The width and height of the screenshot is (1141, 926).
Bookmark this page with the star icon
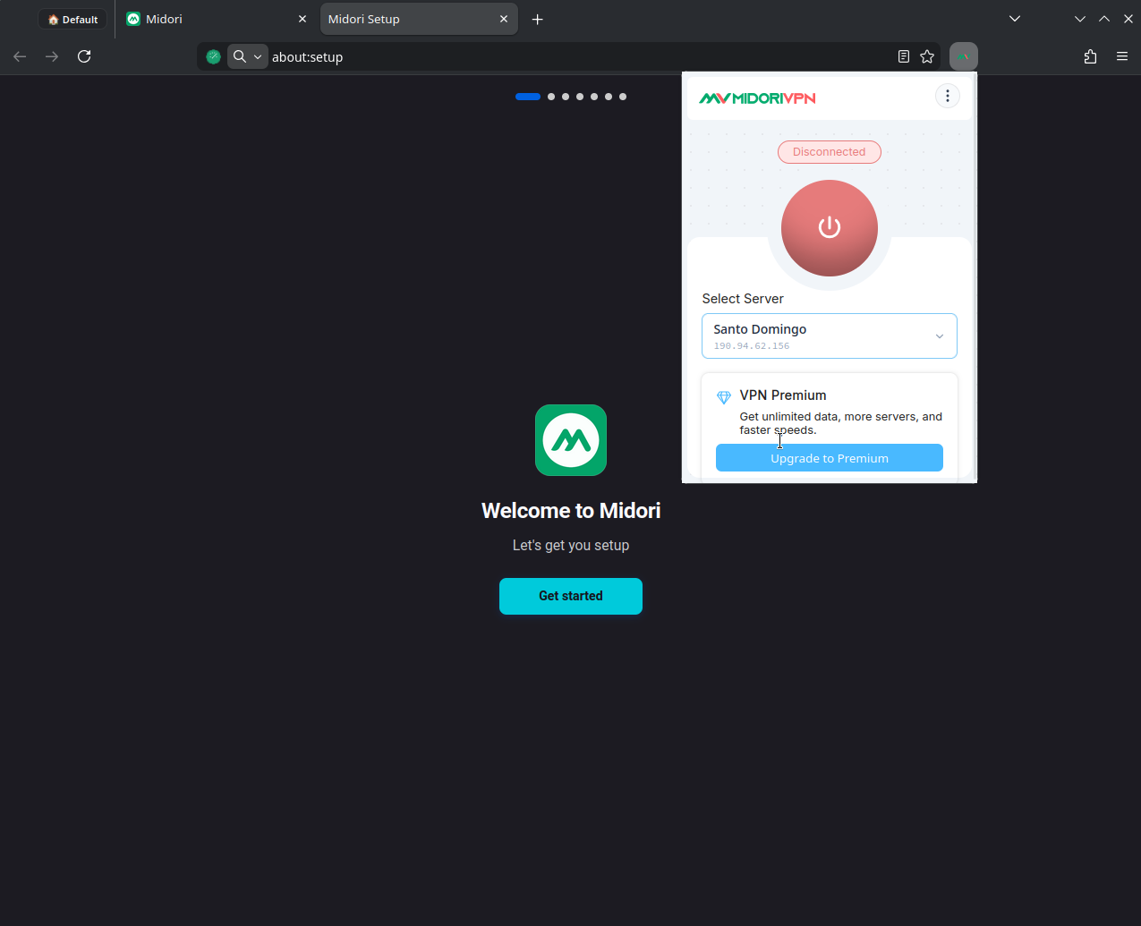[927, 56]
